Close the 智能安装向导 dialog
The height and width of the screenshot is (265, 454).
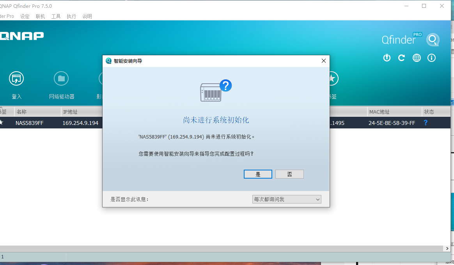[324, 61]
